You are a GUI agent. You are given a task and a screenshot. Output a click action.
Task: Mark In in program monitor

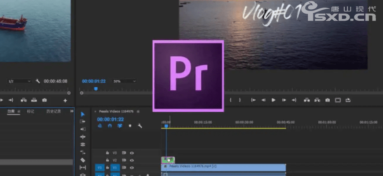point(230,100)
